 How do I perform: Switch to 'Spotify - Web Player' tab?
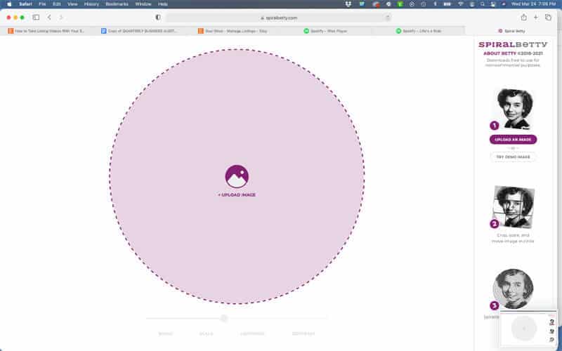click(x=325, y=31)
